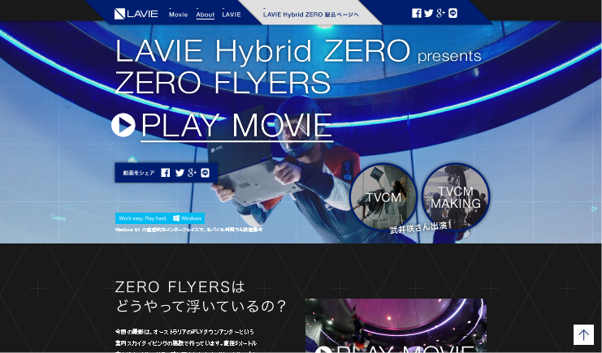Click the Windows 8.1 description text line
This screenshot has height=353, width=602.
click(x=189, y=230)
